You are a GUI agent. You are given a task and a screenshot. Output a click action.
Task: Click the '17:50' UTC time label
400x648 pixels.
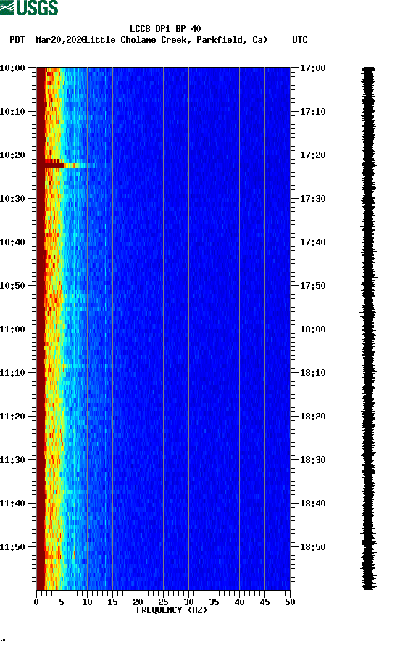coord(312,286)
